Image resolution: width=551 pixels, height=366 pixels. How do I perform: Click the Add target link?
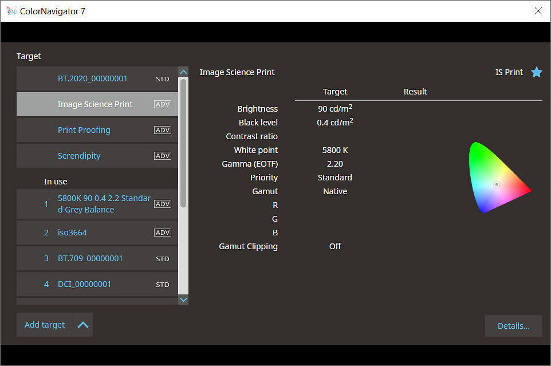click(x=44, y=325)
